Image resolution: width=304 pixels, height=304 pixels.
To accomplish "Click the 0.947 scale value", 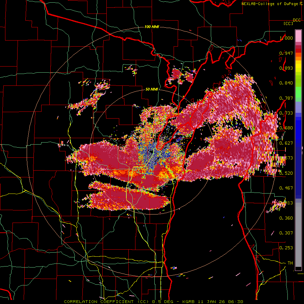I will tap(286, 53).
